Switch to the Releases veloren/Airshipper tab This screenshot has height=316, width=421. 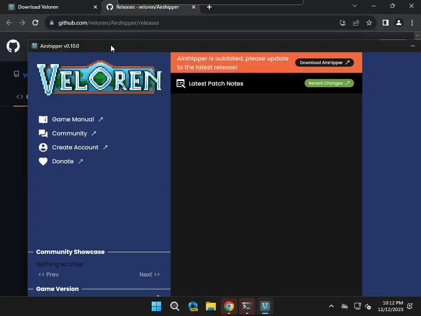coord(148,7)
